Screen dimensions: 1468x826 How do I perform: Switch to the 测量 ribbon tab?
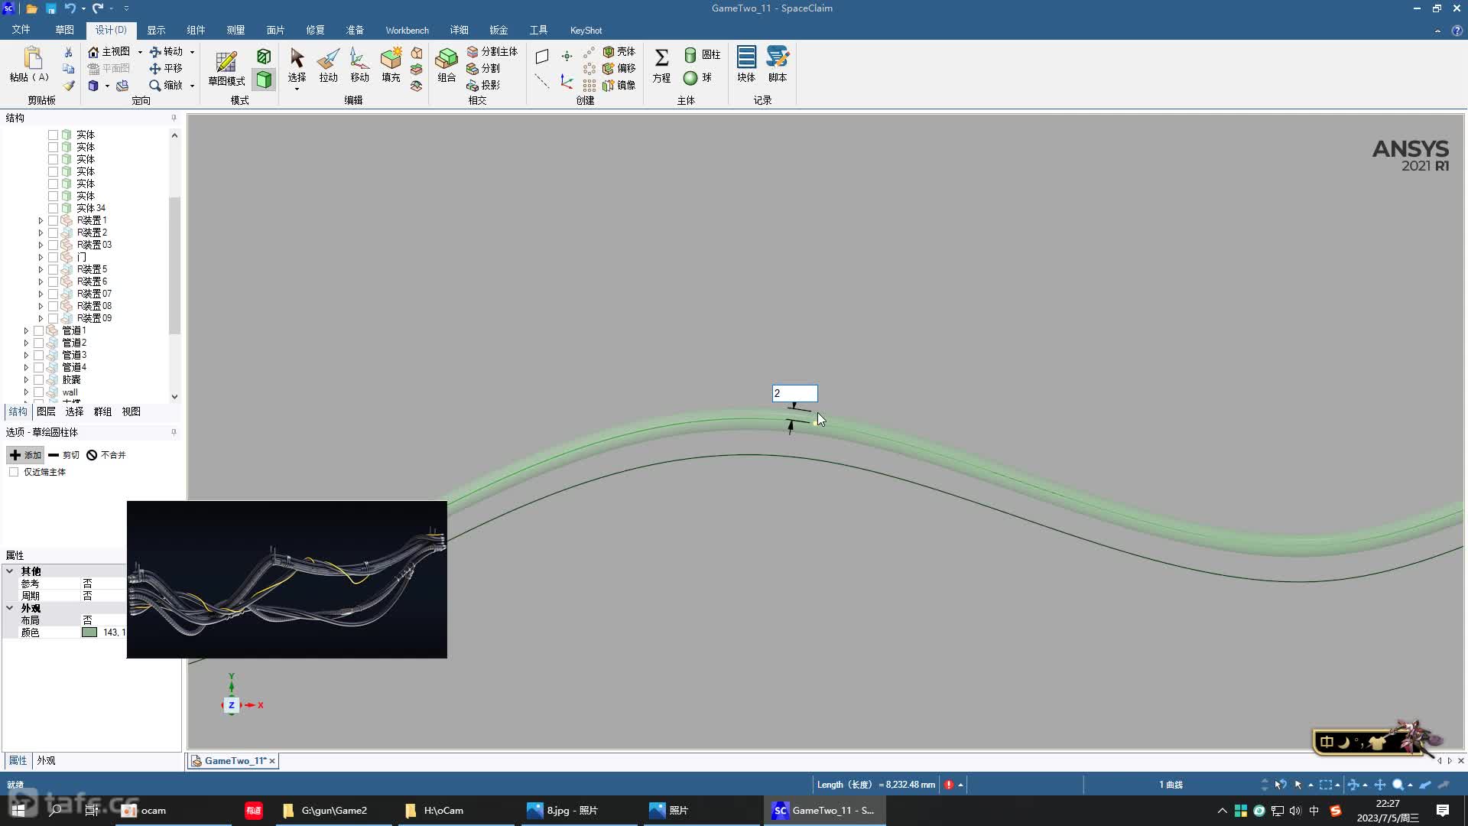tap(235, 30)
